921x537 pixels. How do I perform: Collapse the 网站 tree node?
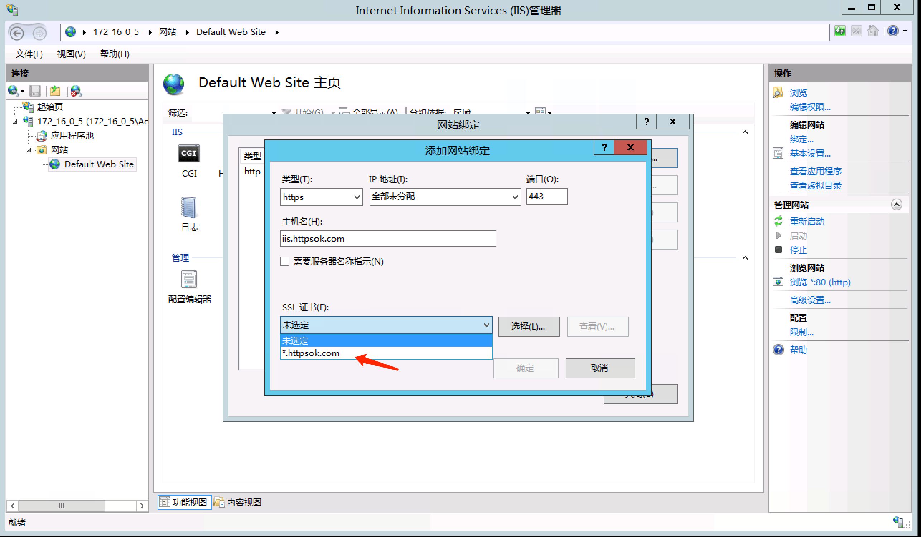tap(29, 150)
